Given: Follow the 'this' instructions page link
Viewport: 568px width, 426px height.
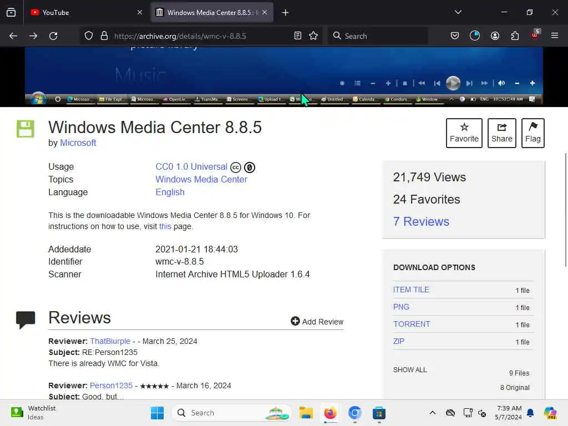Looking at the screenshot, I should pos(165,226).
